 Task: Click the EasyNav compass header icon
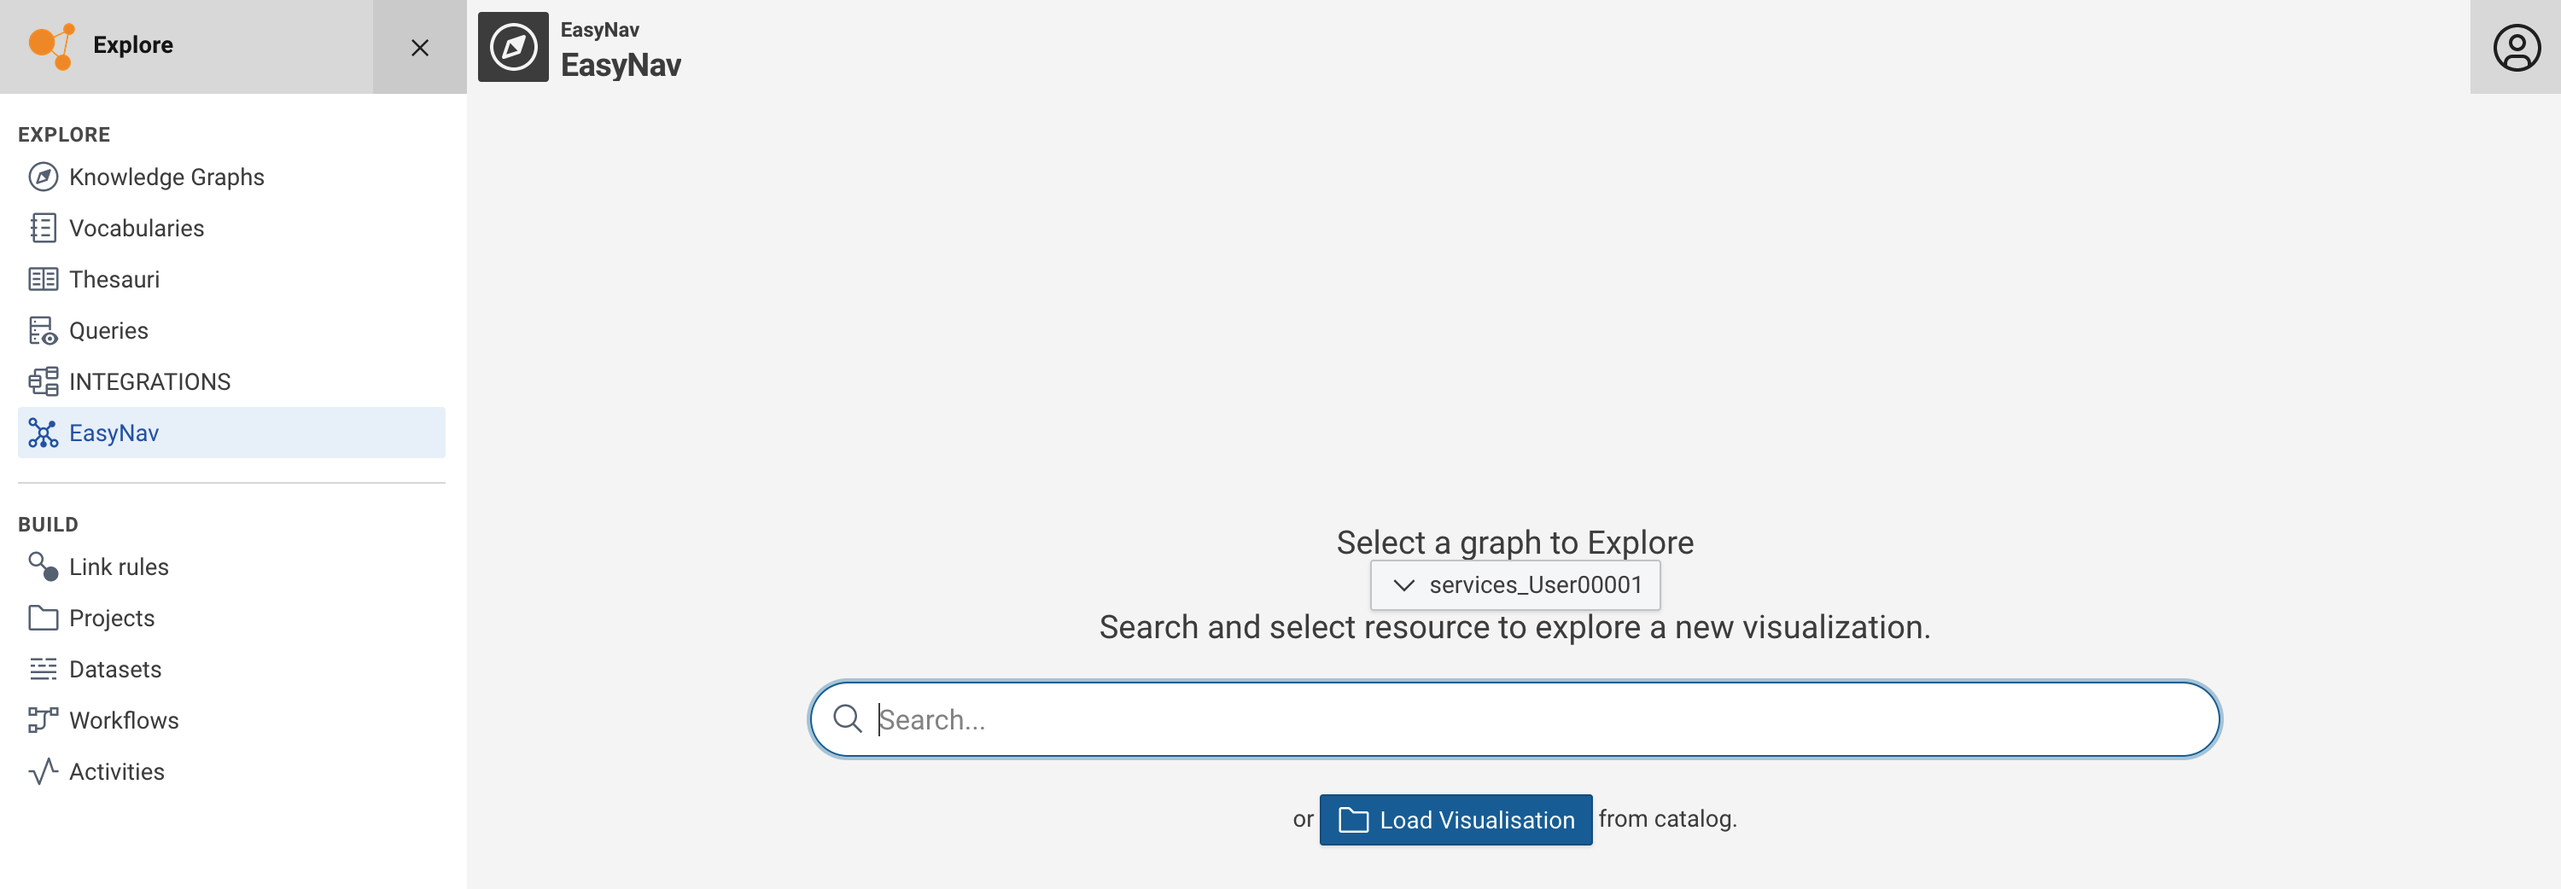tap(513, 48)
